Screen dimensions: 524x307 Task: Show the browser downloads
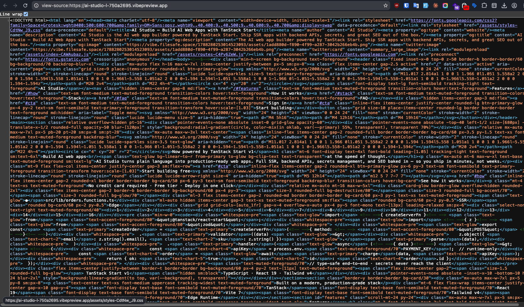[x=504, y=6]
